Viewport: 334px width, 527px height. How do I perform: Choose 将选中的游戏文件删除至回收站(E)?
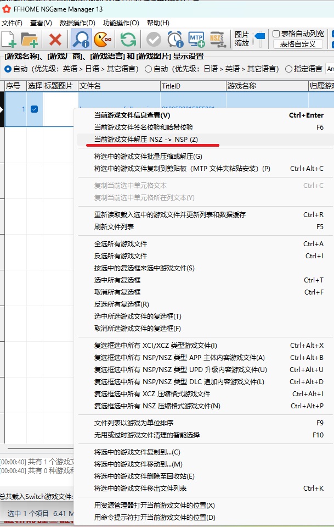pyautogui.click(x=205, y=476)
